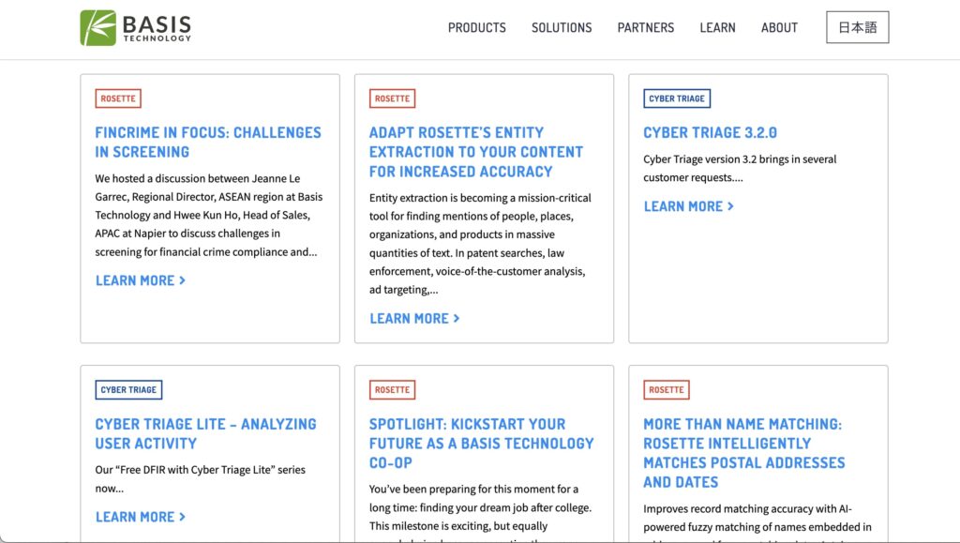The width and height of the screenshot is (960, 543).
Task: Click Rosette tag on Entity Extraction card
Action: tap(392, 98)
